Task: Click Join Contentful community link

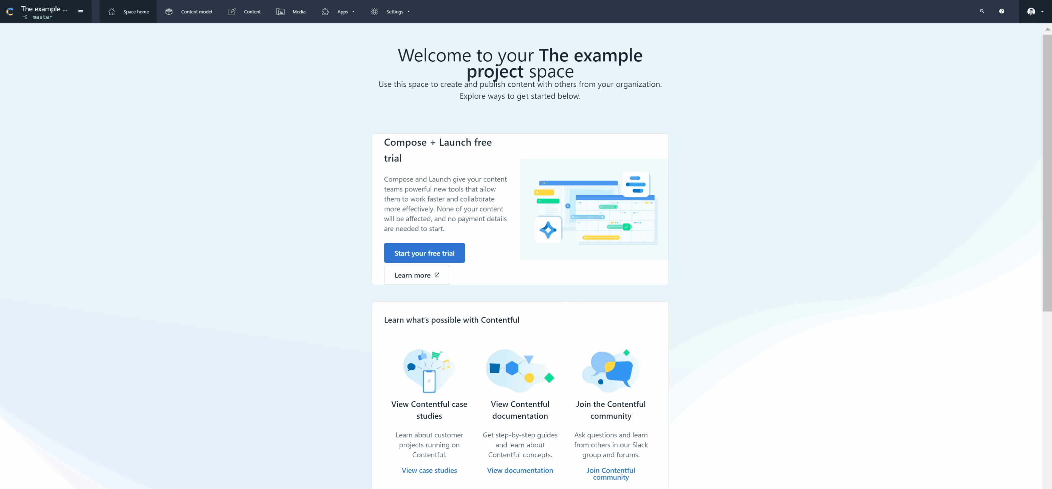Action: pos(611,474)
